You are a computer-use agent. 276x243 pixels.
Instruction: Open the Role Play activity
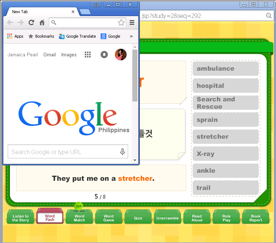click(x=226, y=217)
